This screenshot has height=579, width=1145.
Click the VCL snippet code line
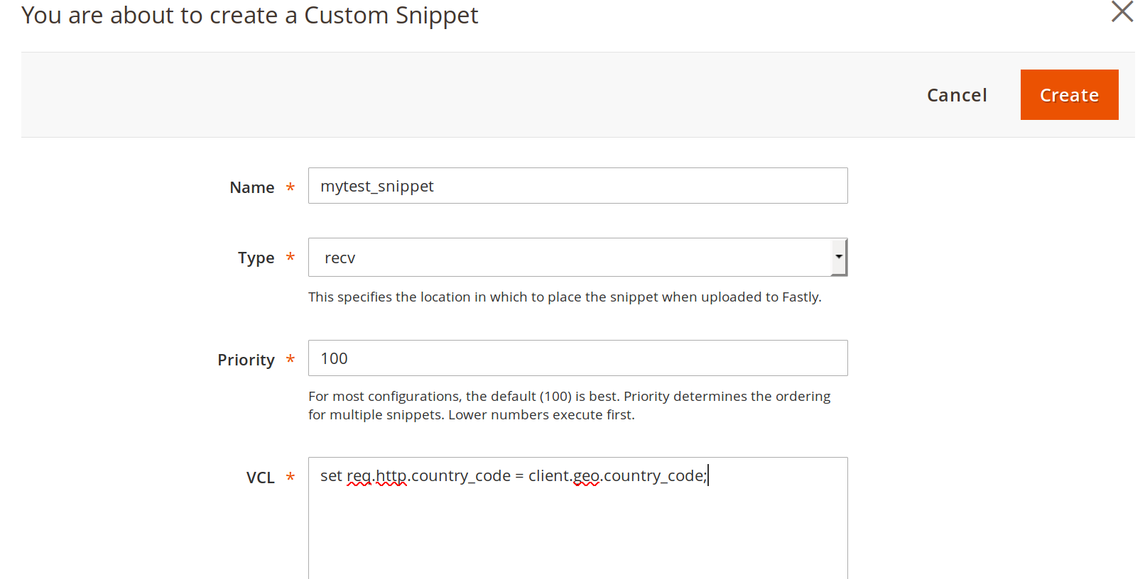tap(511, 475)
